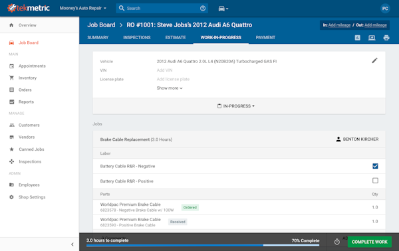The height and width of the screenshot is (251, 399).
Task: Focus the Search input field
Action: point(162,9)
